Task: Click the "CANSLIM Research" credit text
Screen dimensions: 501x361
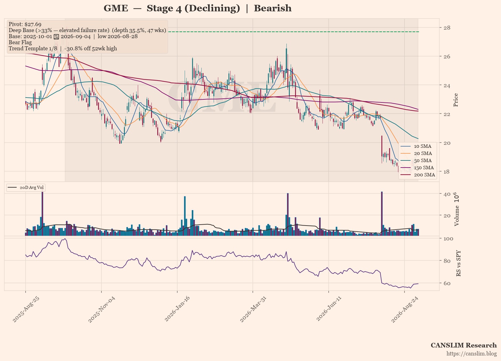Action: point(464,345)
